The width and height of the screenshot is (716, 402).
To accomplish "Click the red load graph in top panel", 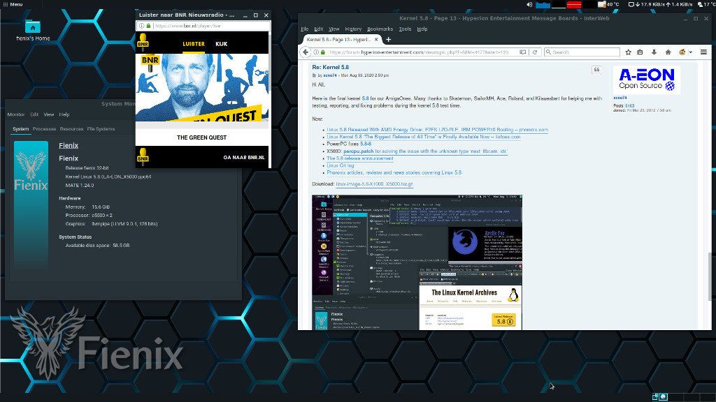I will point(574,5).
